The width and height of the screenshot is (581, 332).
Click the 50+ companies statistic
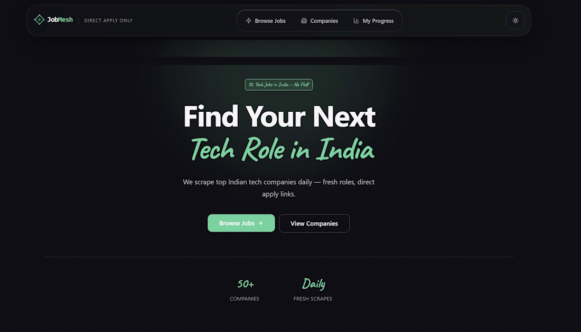click(x=245, y=290)
